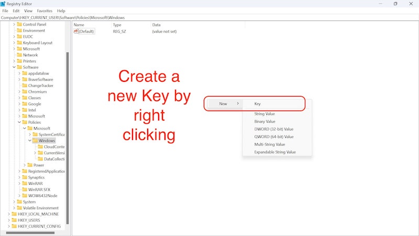Open the Help menu
419x236 pixels.
point(61,11)
